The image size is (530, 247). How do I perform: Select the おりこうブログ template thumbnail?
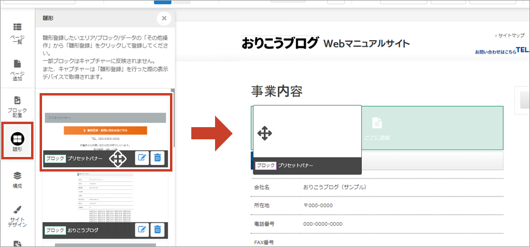[105, 198]
